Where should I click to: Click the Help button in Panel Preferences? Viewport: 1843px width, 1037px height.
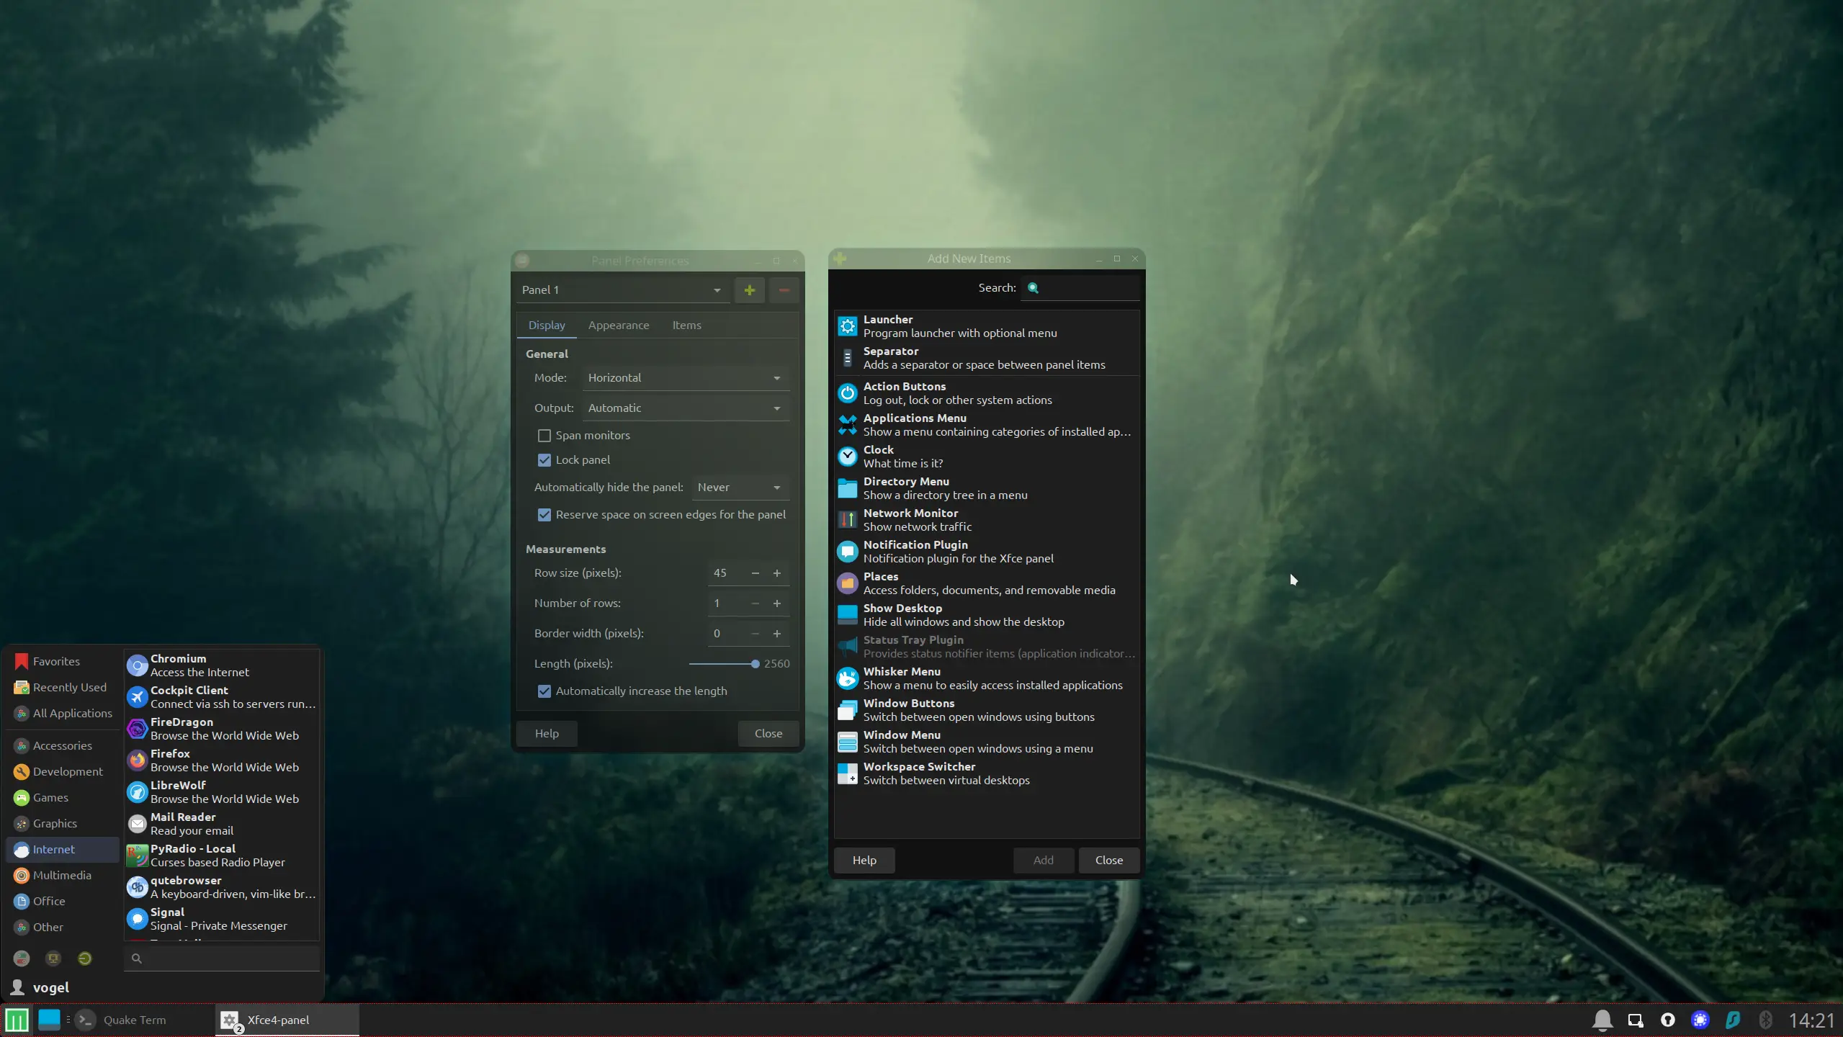pyautogui.click(x=547, y=734)
